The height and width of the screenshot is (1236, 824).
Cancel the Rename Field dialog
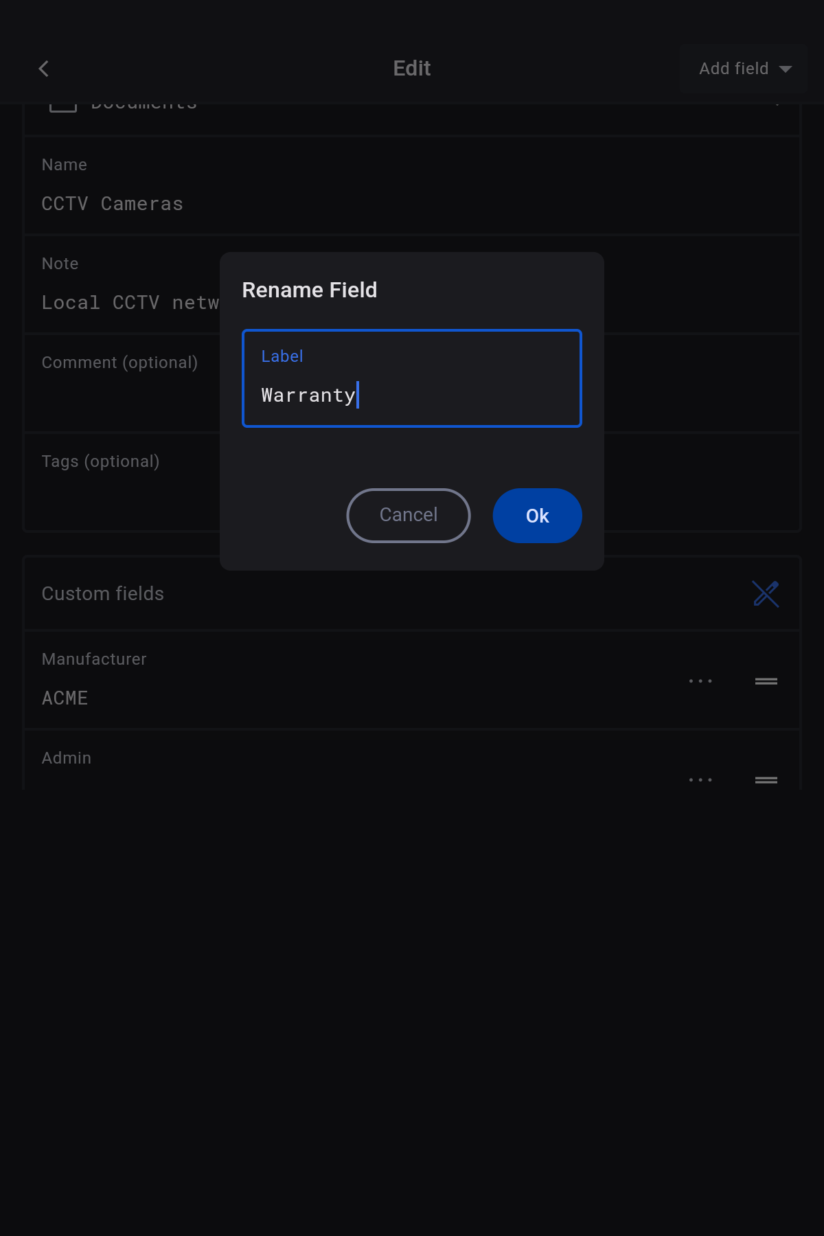coord(409,516)
